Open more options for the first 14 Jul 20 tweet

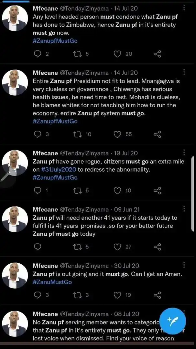[x=184, y=8]
